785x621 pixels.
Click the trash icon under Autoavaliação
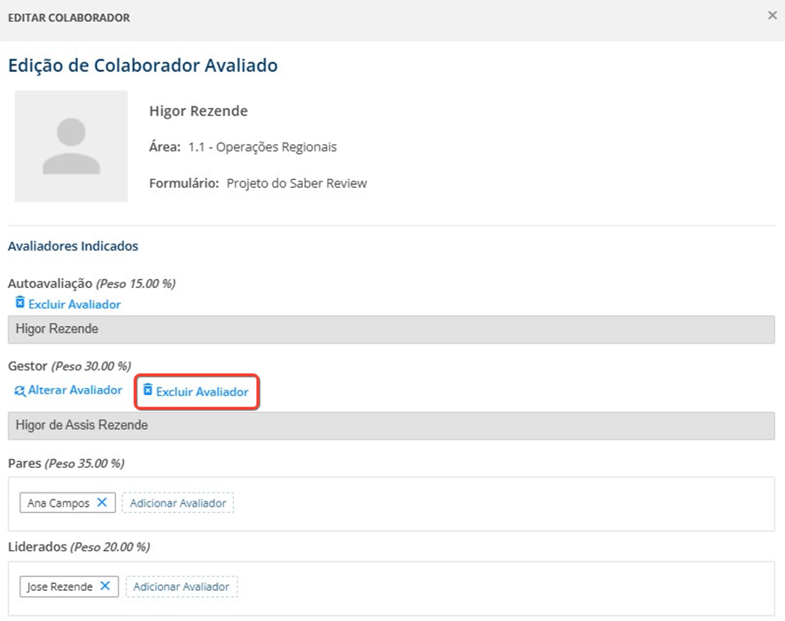(20, 303)
